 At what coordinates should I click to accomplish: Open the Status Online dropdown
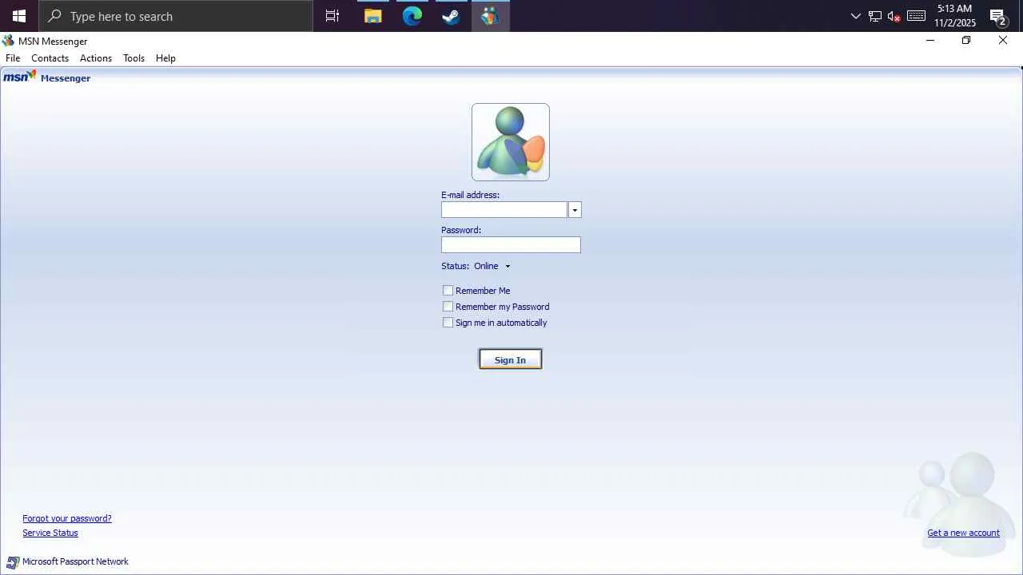(x=492, y=266)
